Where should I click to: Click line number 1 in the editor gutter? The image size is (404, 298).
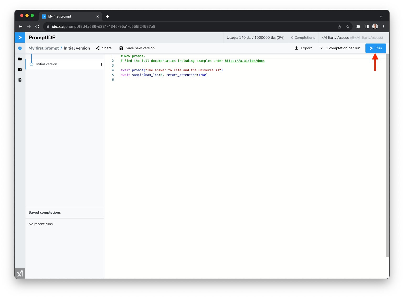(x=113, y=56)
